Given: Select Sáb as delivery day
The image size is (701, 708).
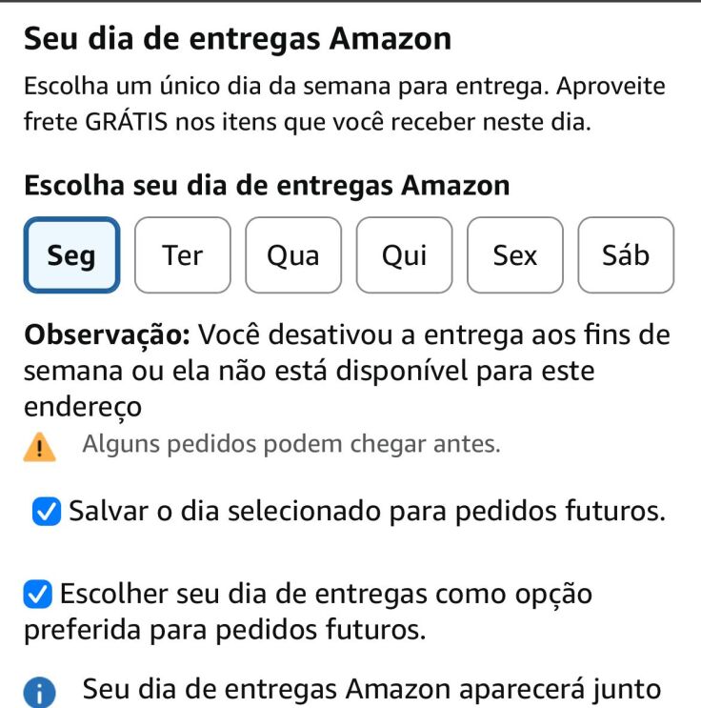Looking at the screenshot, I should 626,255.
